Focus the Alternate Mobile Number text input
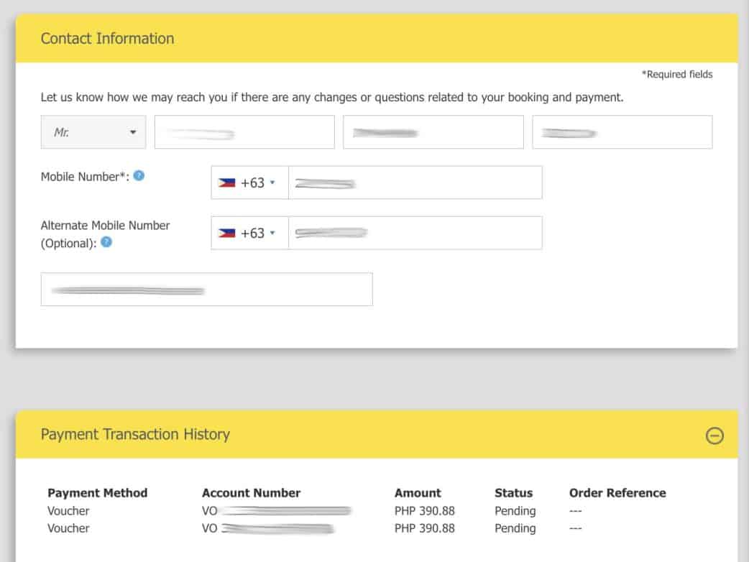749x562 pixels. [x=415, y=233]
